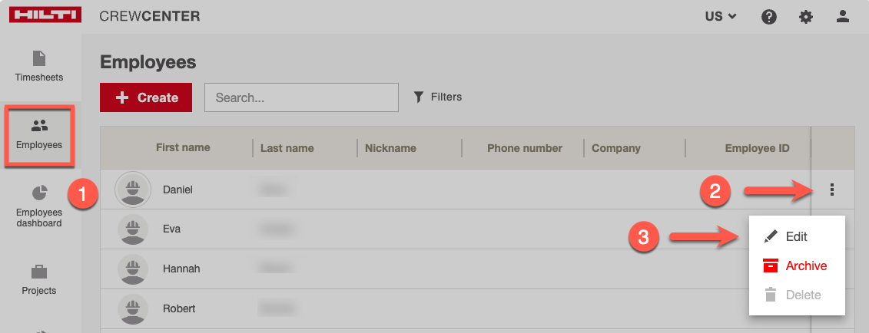Viewport: 869px width, 333px height.
Task: Click Eva's avatar thumbnail
Action: point(132,229)
